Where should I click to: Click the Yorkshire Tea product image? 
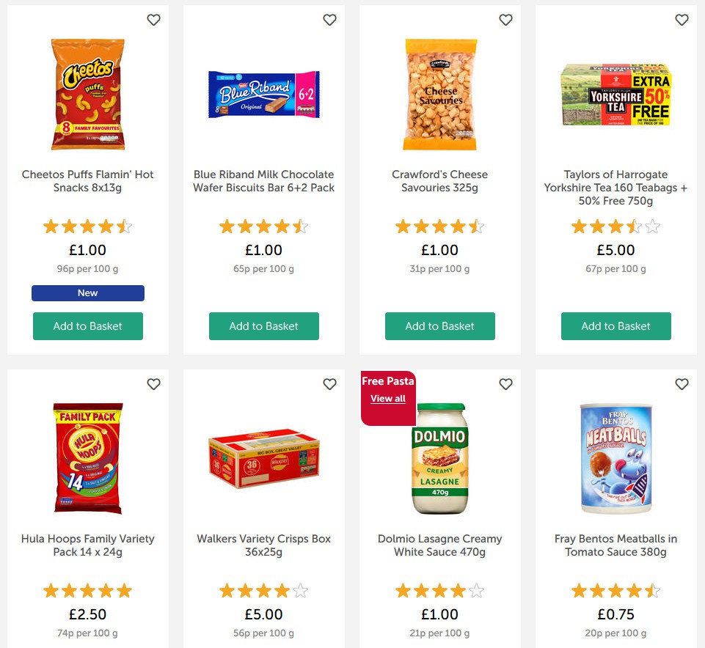(x=616, y=95)
